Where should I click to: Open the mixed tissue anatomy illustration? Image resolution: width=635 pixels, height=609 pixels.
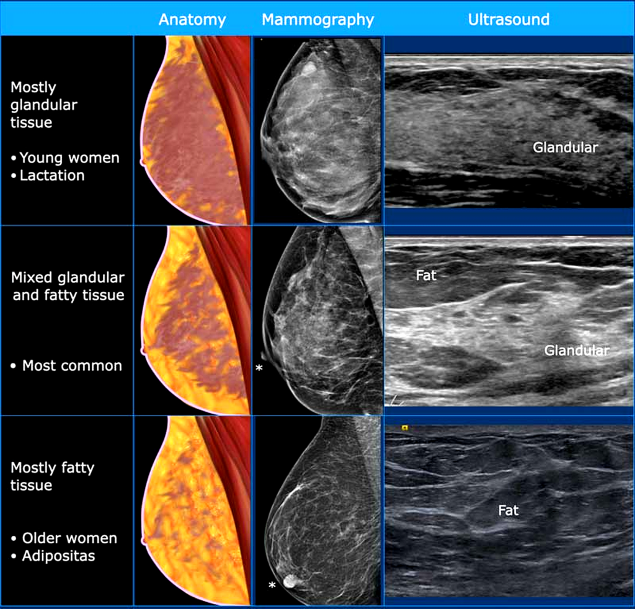(192, 320)
